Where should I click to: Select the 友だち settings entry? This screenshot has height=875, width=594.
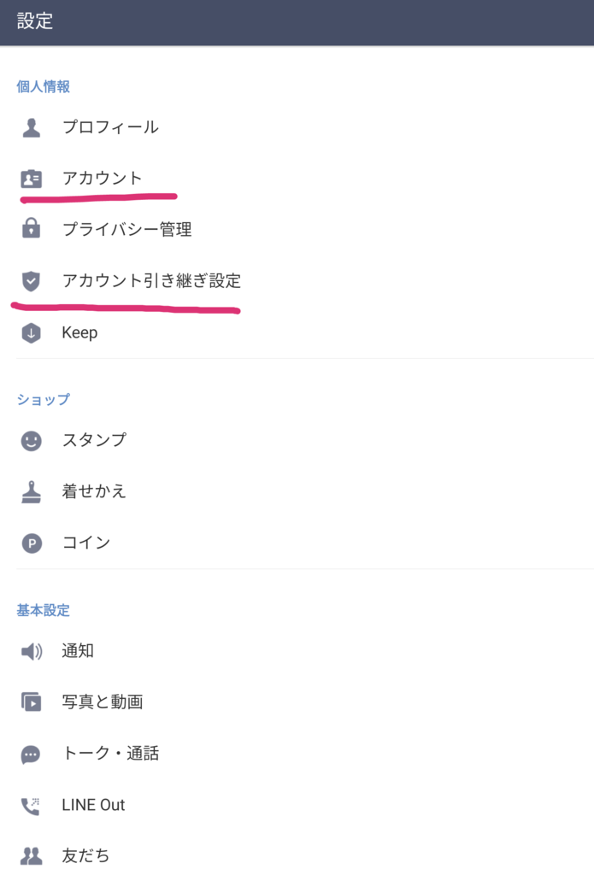(x=85, y=855)
